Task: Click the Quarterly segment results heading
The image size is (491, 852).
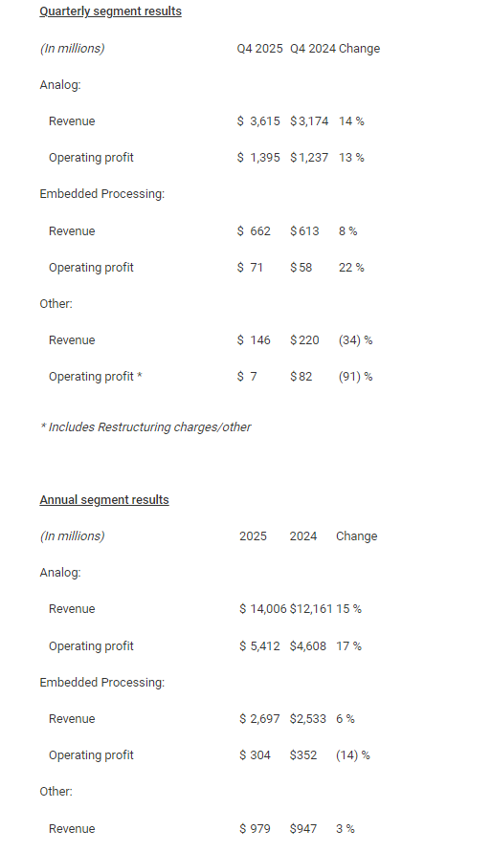Action: tap(110, 11)
